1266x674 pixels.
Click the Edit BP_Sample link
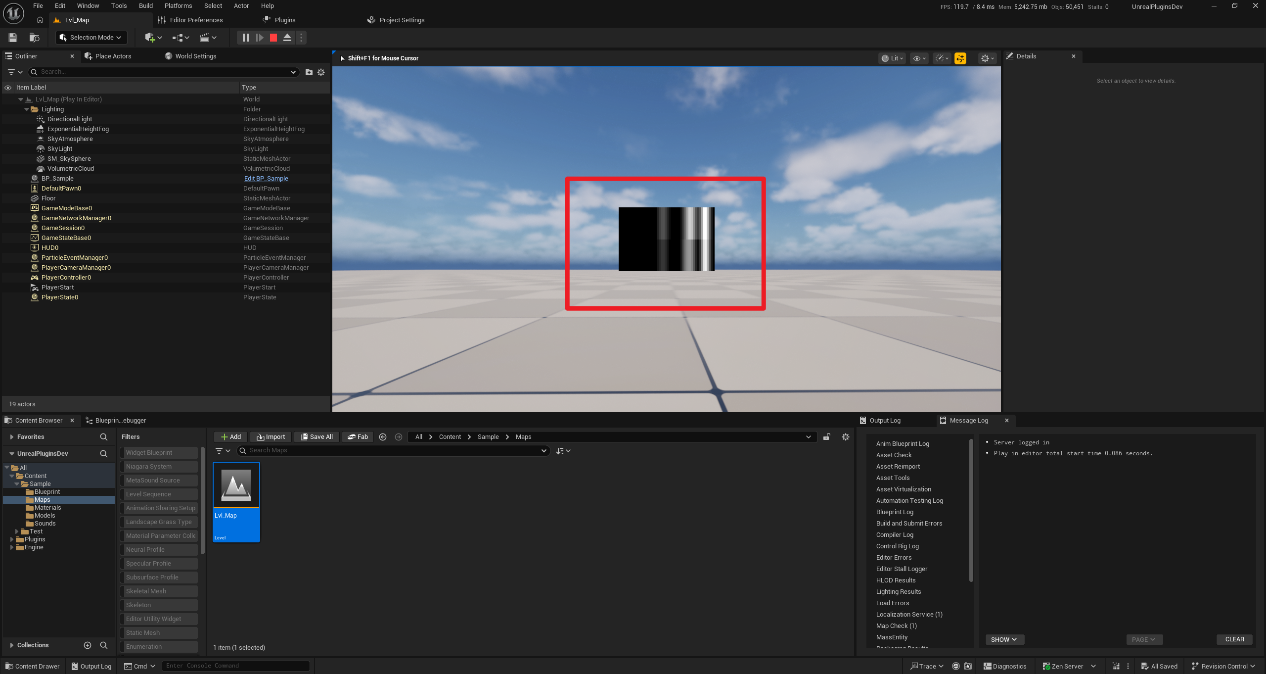[266, 179]
